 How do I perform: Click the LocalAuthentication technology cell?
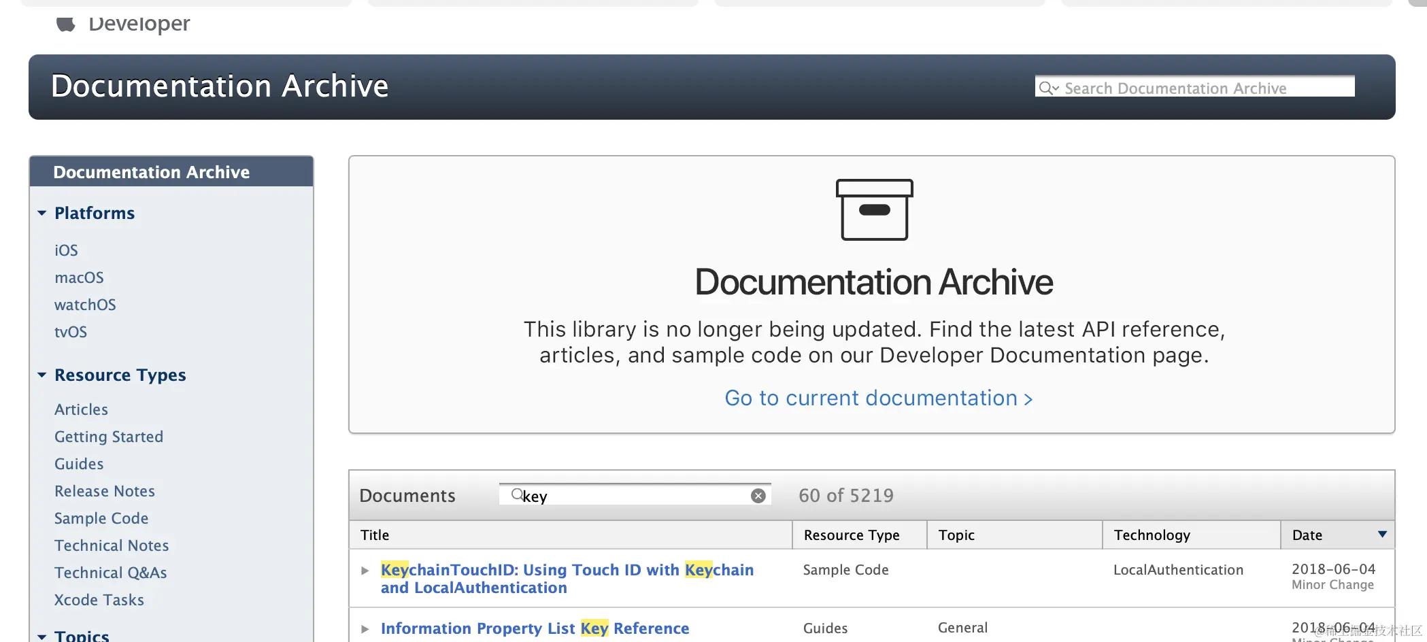point(1178,570)
